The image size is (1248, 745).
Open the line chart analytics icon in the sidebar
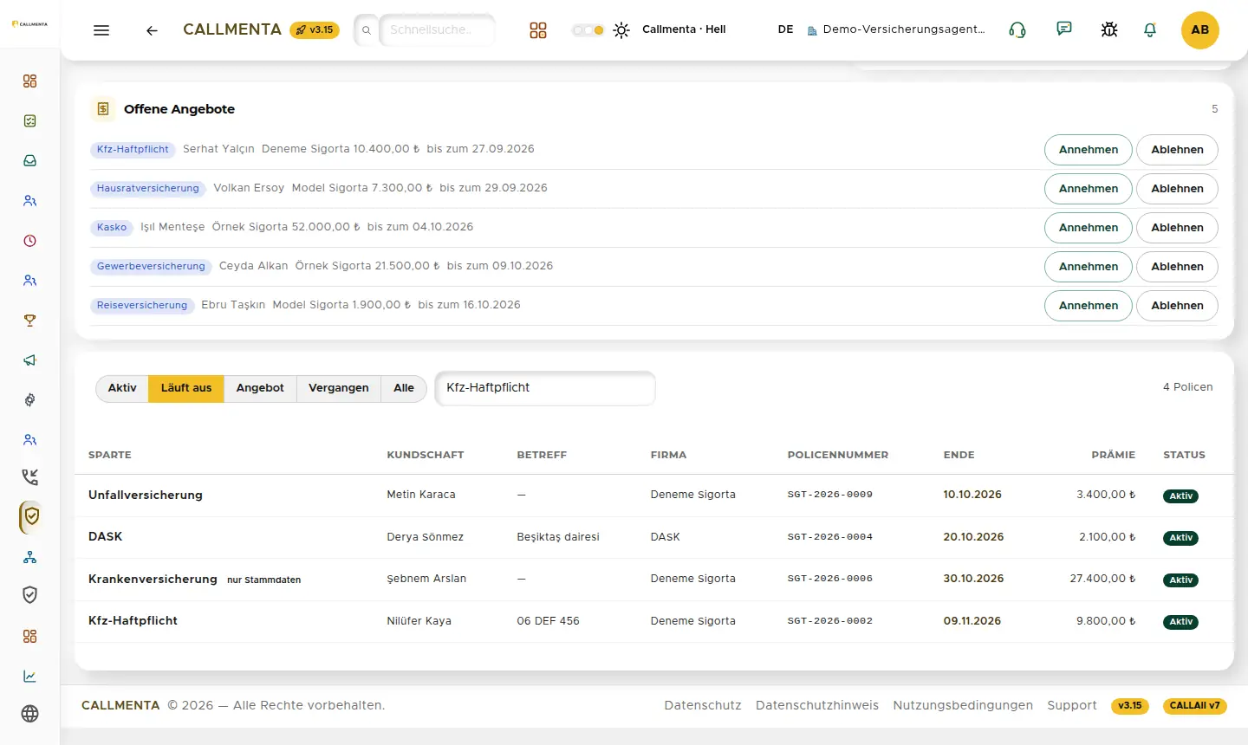coord(30,677)
